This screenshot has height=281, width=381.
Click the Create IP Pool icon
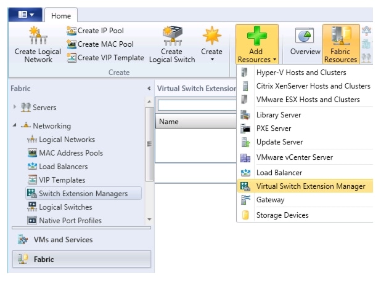click(x=72, y=31)
